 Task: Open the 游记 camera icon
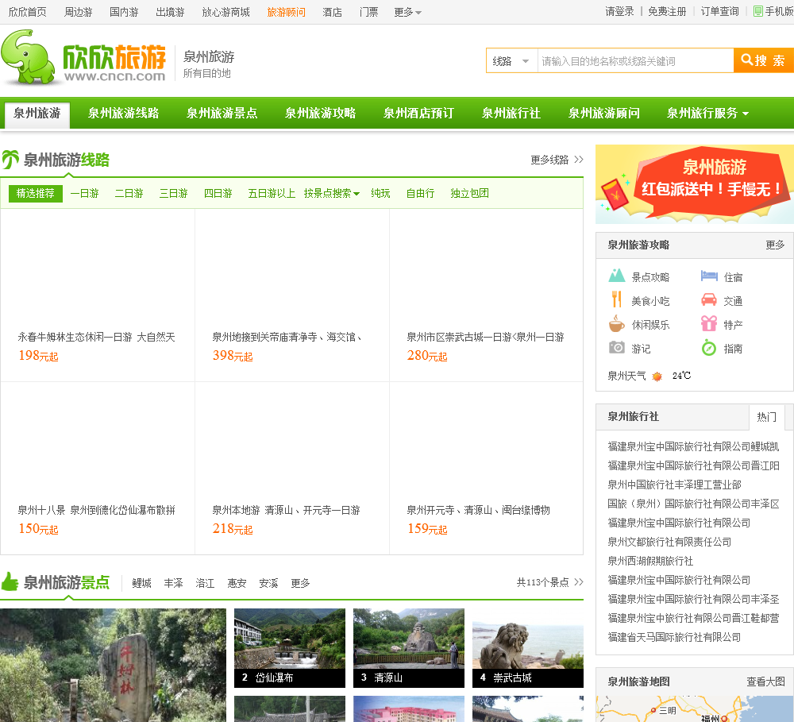pos(616,348)
